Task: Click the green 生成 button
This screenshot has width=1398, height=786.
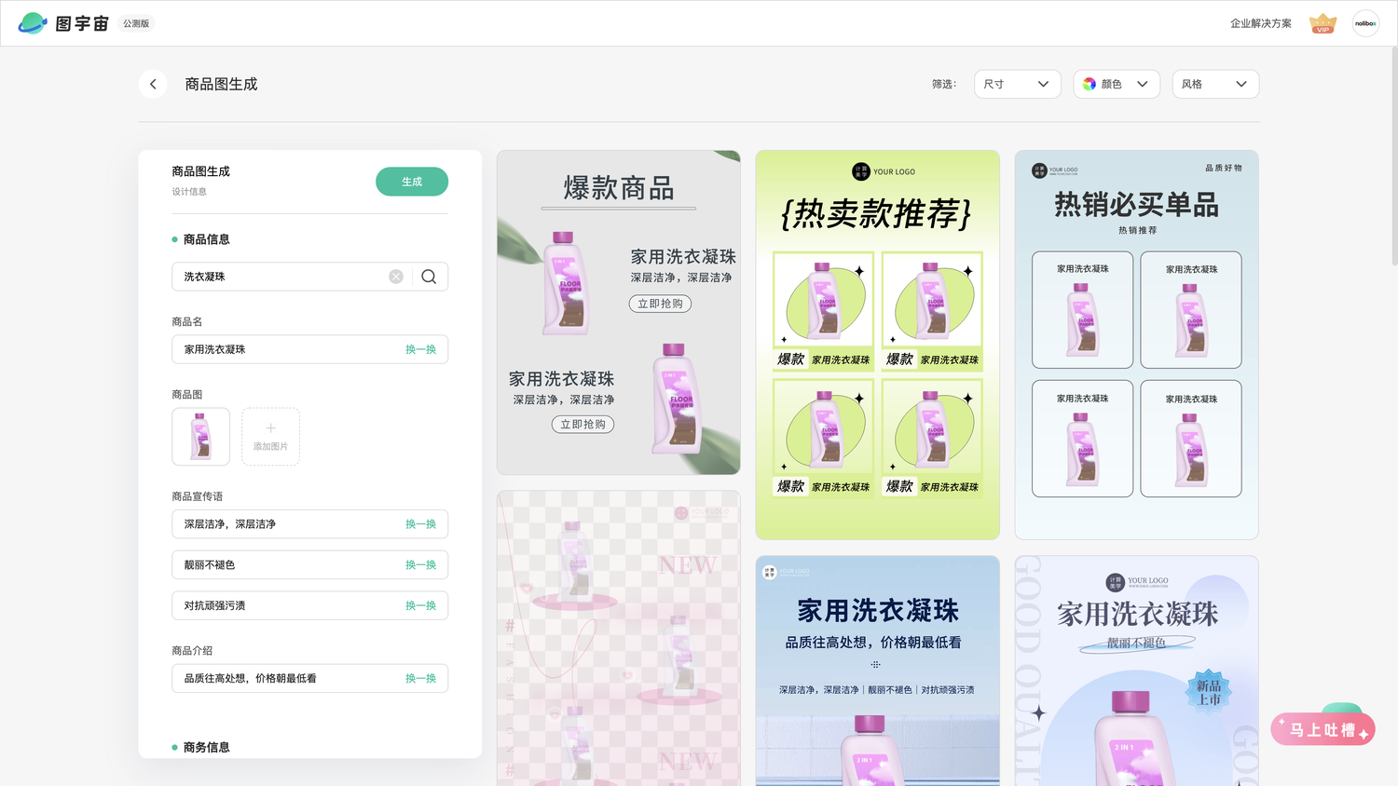Action: (x=412, y=182)
